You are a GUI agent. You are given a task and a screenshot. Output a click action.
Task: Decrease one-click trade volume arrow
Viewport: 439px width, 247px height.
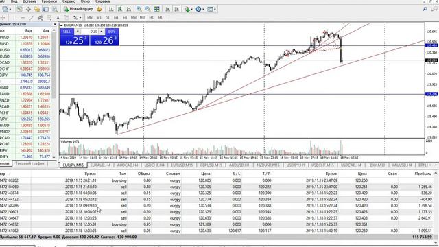click(78, 32)
